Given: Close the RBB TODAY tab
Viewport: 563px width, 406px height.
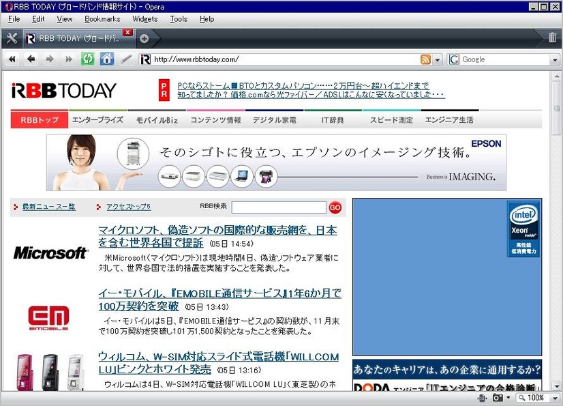Looking at the screenshot, I should pos(127,32).
